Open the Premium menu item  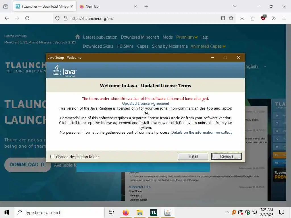click(x=187, y=37)
